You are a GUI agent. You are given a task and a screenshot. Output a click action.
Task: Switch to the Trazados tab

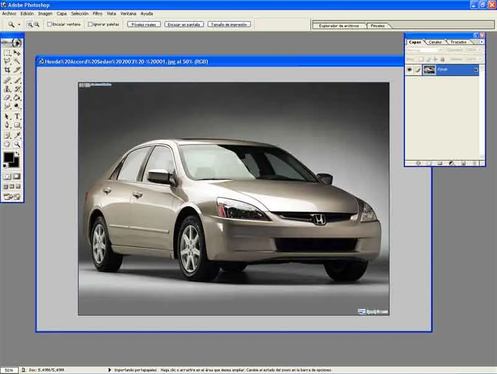(x=458, y=42)
